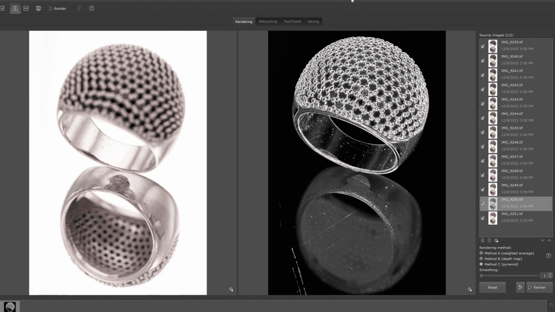Click the preview render button beside Reset
The height and width of the screenshot is (312, 555).
click(x=520, y=287)
